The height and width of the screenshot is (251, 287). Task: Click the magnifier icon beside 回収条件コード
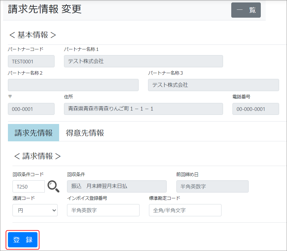coord(53,186)
